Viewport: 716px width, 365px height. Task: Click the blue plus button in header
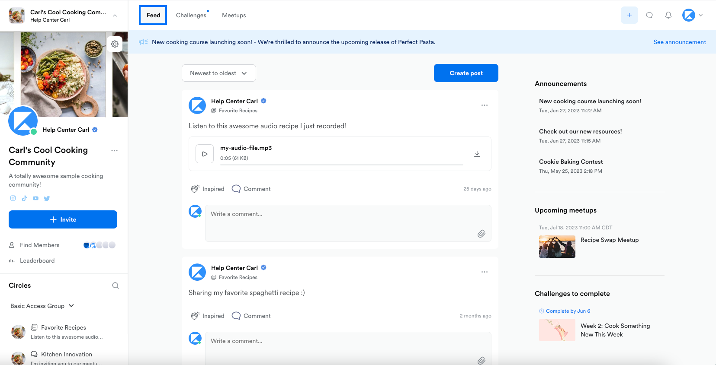pyautogui.click(x=629, y=15)
